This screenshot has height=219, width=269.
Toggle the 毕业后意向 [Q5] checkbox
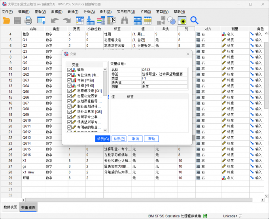pos(70,112)
